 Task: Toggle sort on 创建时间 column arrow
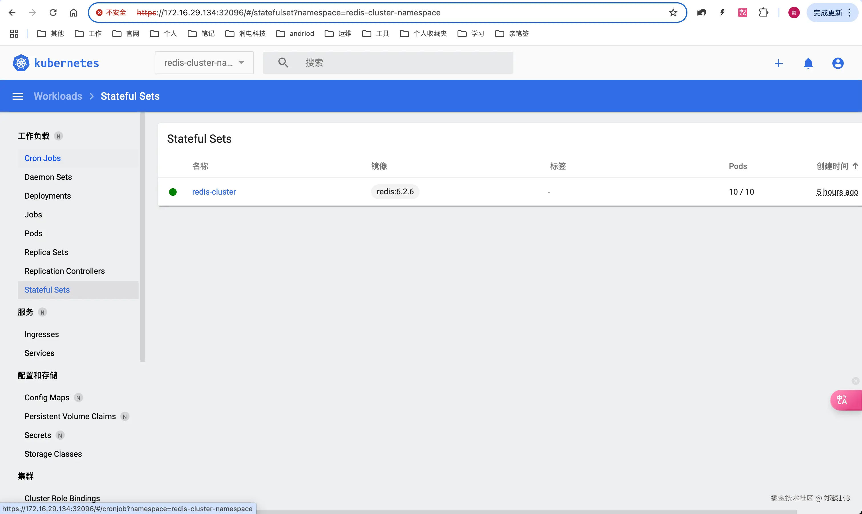click(x=855, y=166)
